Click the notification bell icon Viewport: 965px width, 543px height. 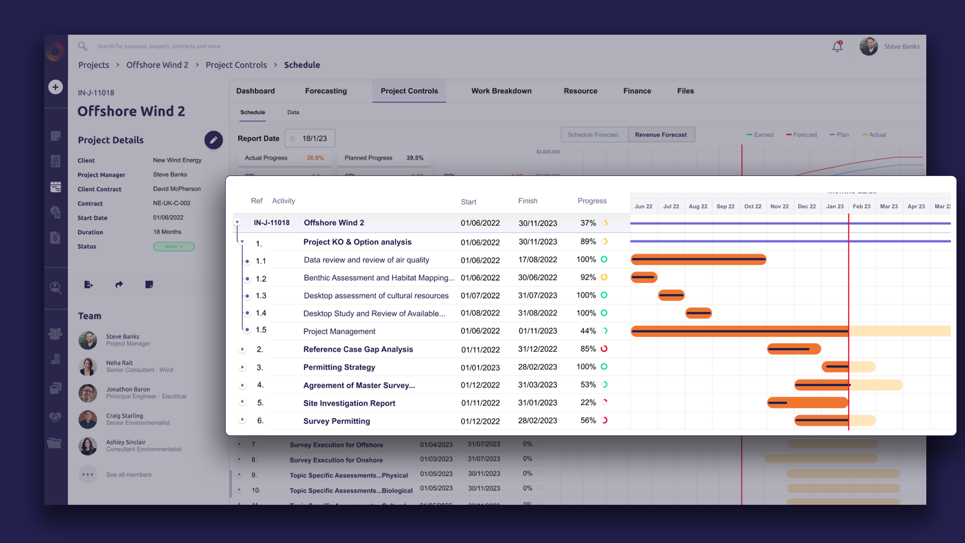837,47
